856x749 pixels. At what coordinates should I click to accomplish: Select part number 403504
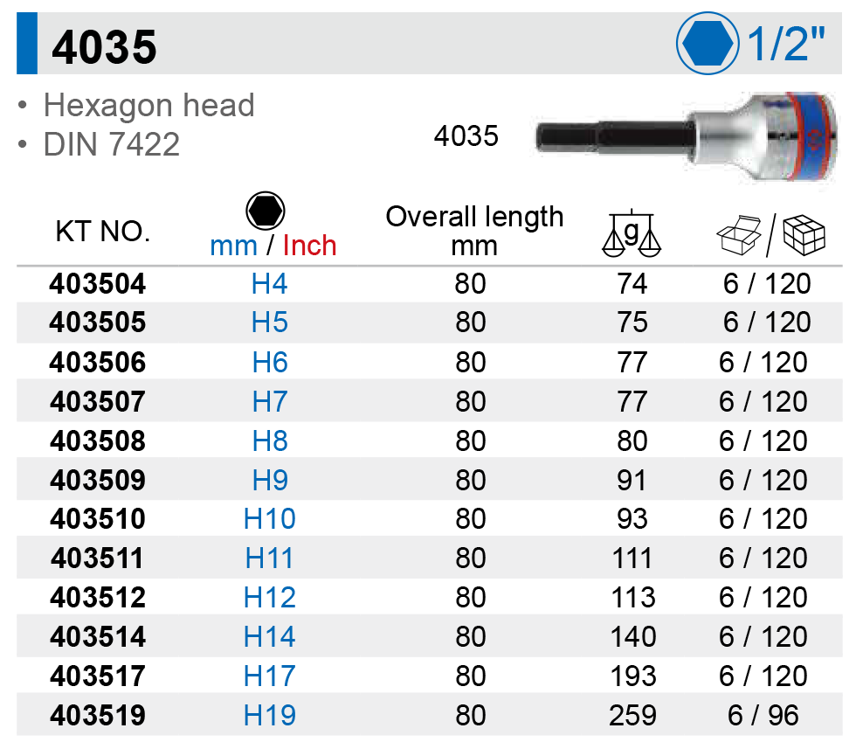tap(98, 284)
